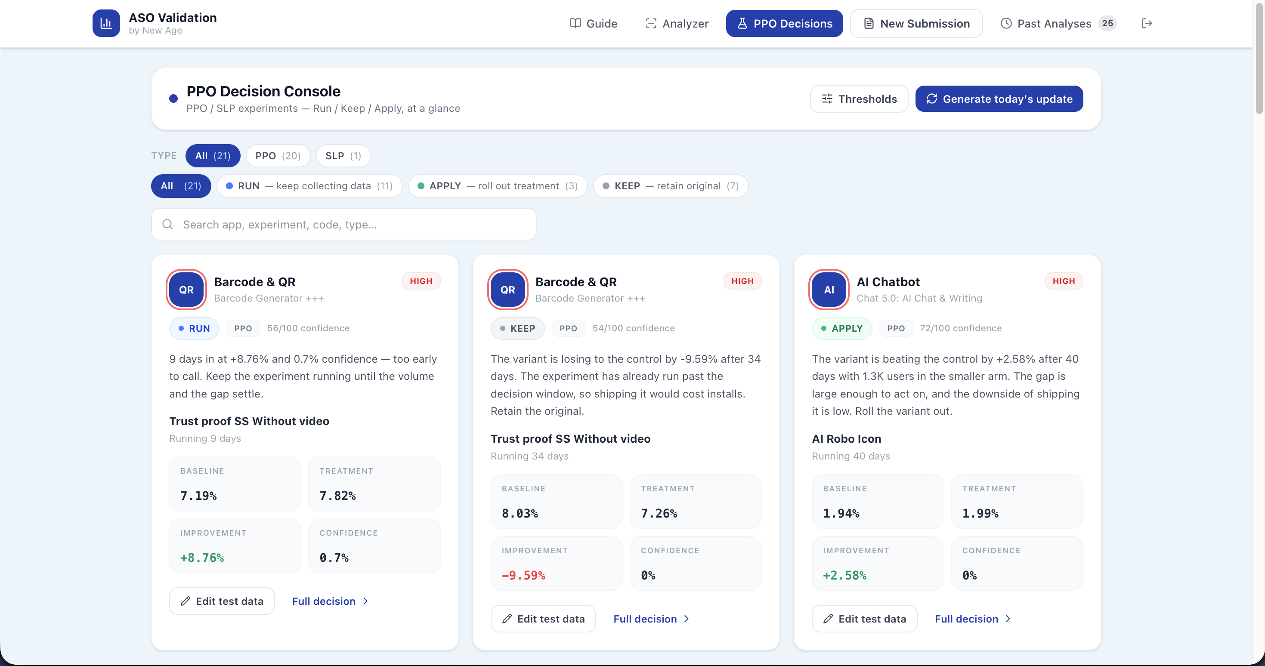Click the +8.76% improvement value
This screenshot has height=666, width=1265.
pos(202,558)
